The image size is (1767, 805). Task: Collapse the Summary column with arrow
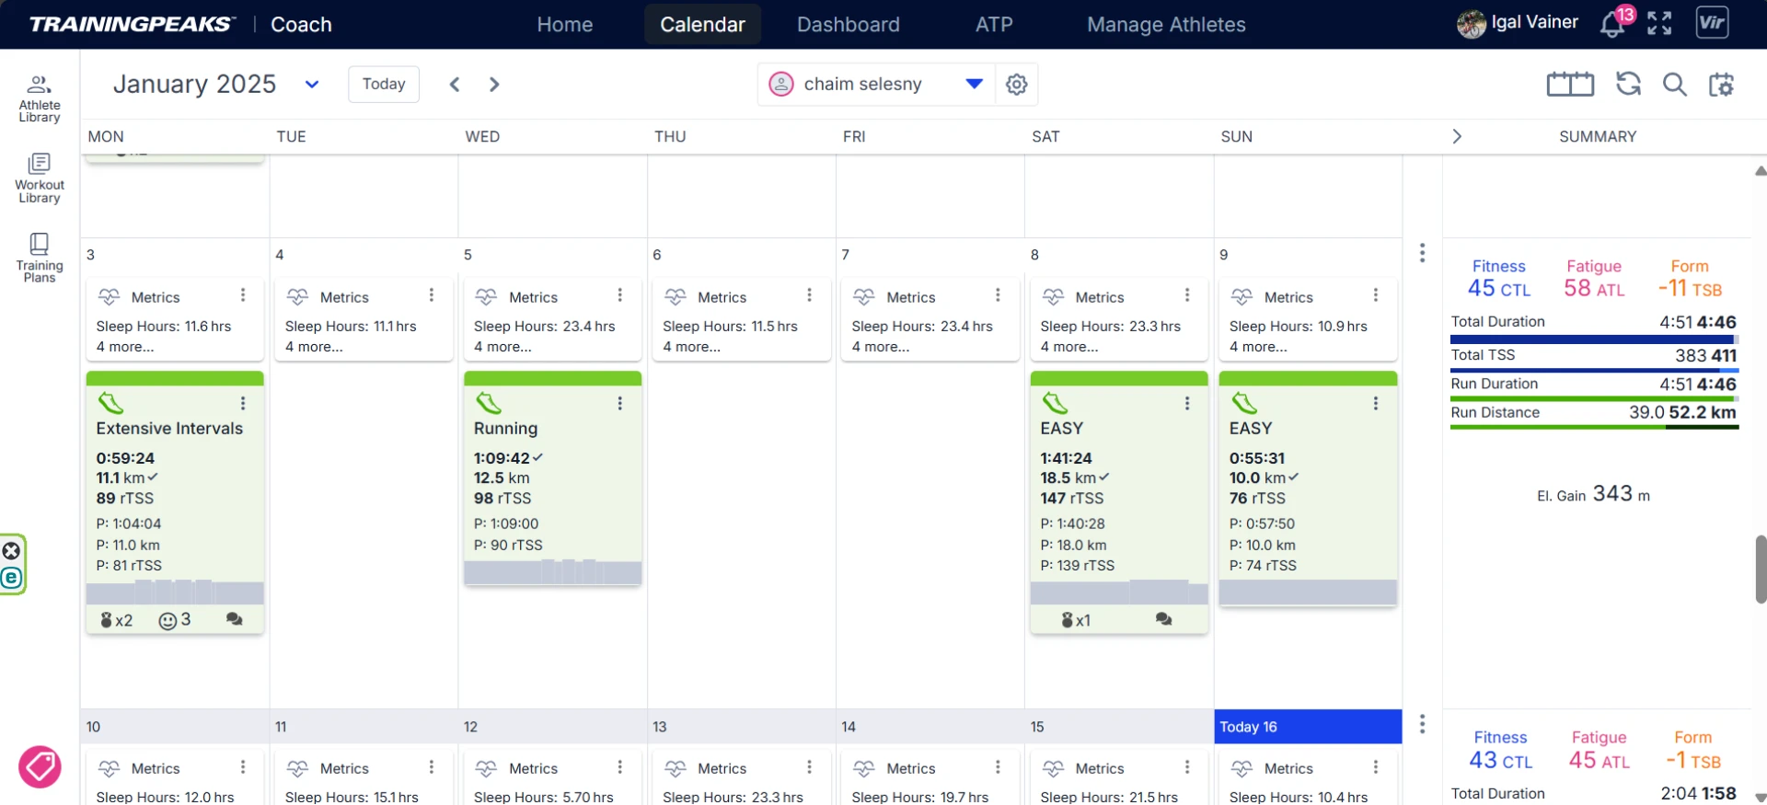(1456, 136)
